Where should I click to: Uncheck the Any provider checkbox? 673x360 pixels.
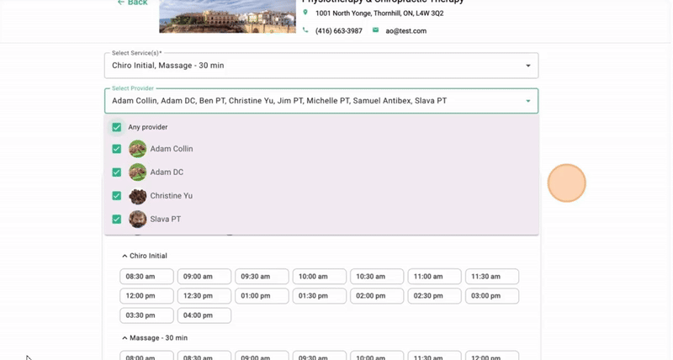117,127
